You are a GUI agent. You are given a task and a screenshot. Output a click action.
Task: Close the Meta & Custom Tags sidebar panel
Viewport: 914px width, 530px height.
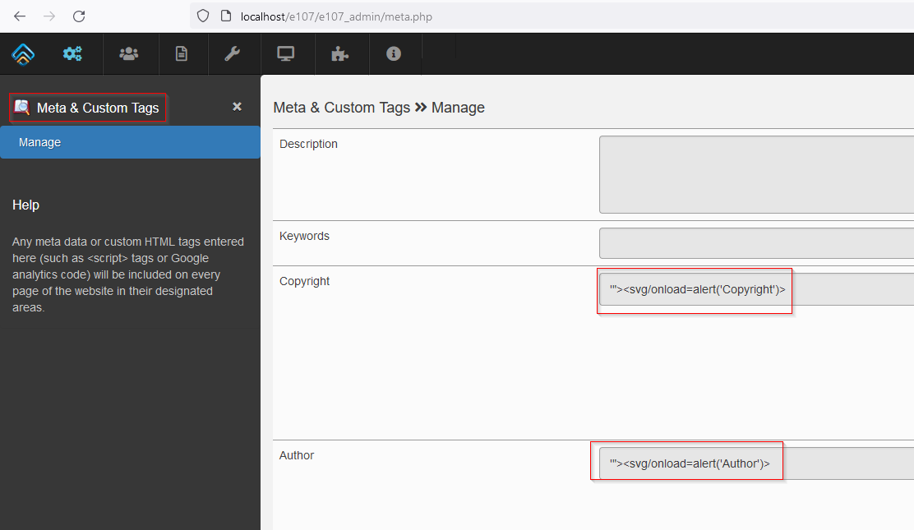pos(237,106)
